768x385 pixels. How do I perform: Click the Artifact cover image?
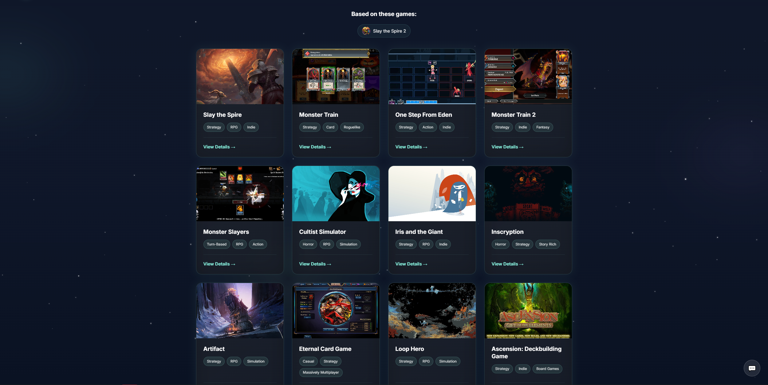[240, 310]
